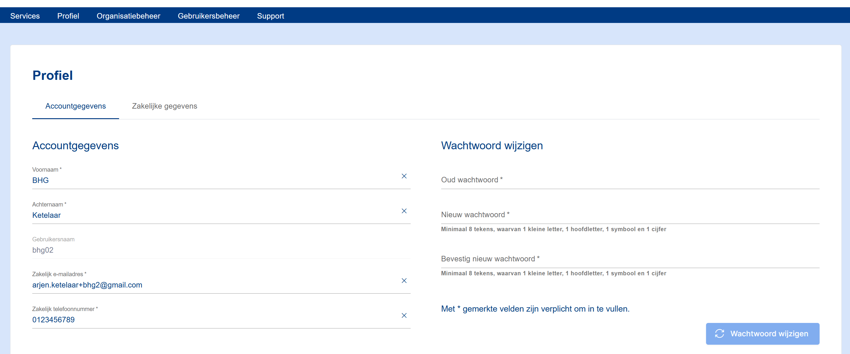
Task: Go to Organisatiebeheer in the navigation bar
Action: pyautogui.click(x=128, y=16)
